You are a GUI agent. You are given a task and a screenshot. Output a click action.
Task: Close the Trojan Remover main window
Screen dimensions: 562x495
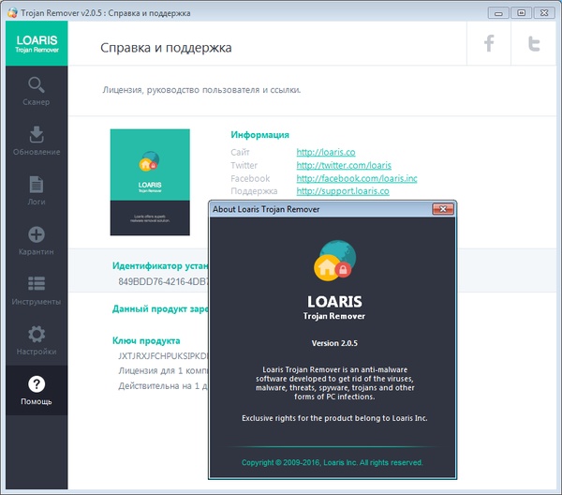pos(544,13)
